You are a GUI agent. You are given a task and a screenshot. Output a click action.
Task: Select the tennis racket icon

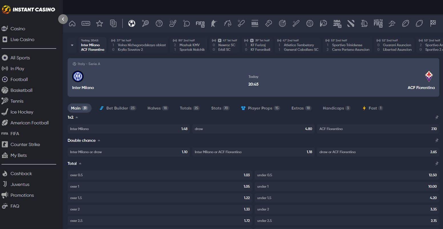click(x=145, y=23)
